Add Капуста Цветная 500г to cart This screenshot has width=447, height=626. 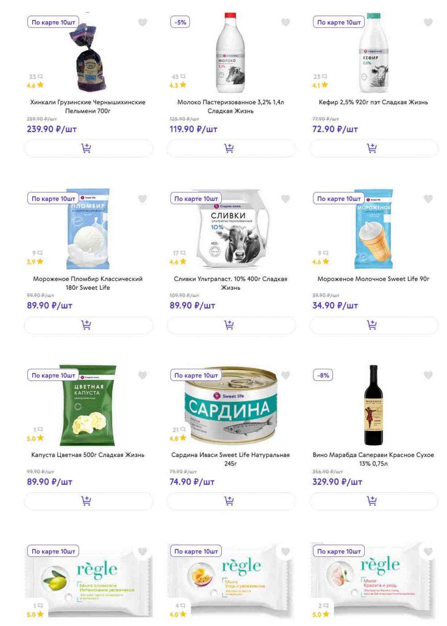pos(89,501)
